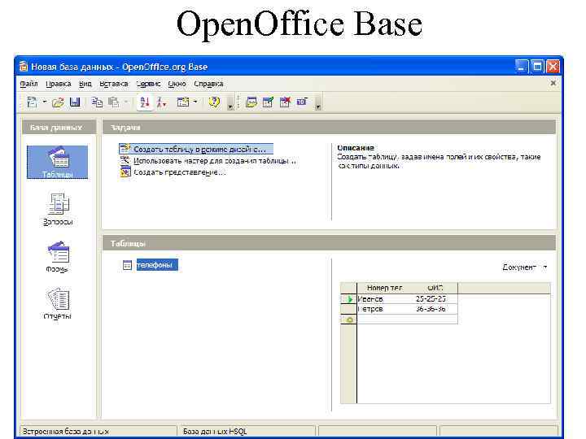Screen dimensions: 586x439
Task: Open the Вид menu
Action: [x=85, y=84]
